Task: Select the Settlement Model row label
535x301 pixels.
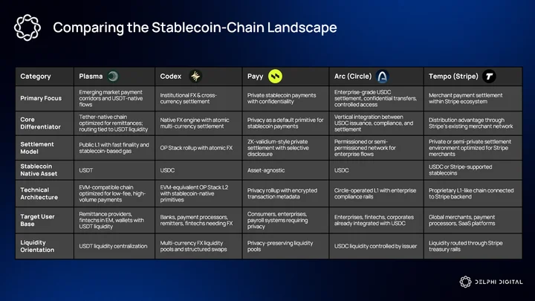Action: pos(45,148)
